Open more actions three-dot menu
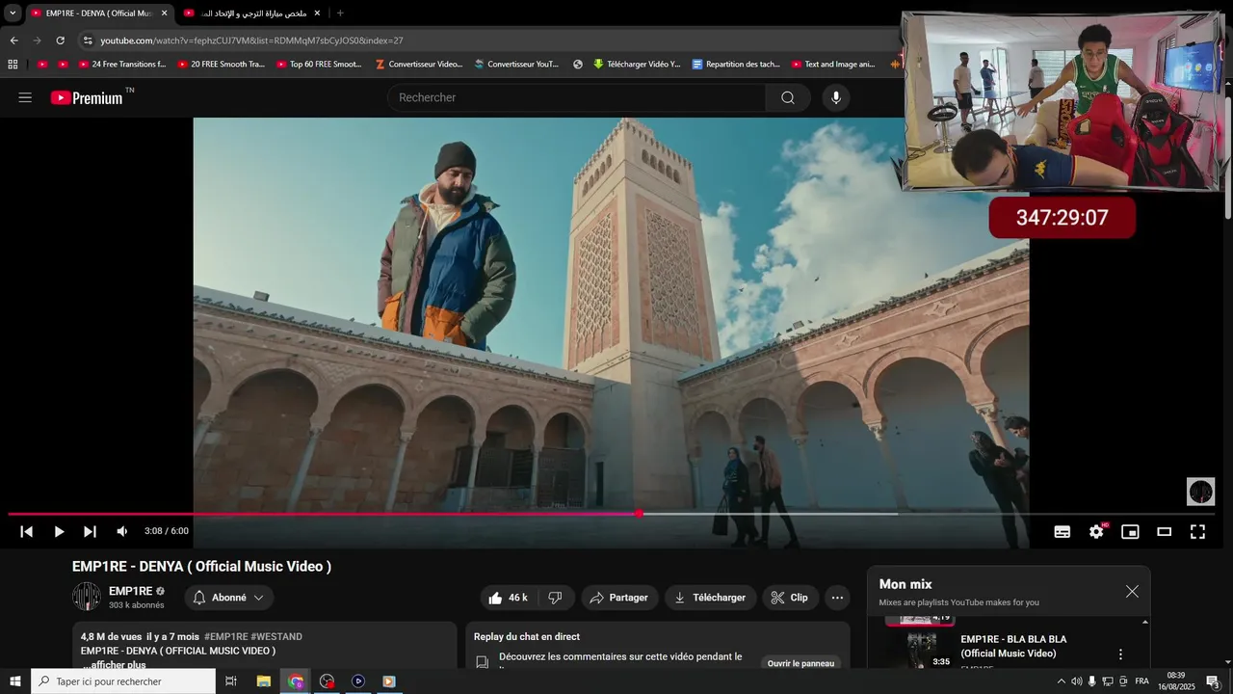This screenshot has height=694, width=1233. (837, 598)
